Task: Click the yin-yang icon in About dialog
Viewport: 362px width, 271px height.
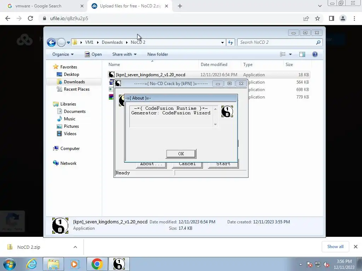Action: click(227, 112)
